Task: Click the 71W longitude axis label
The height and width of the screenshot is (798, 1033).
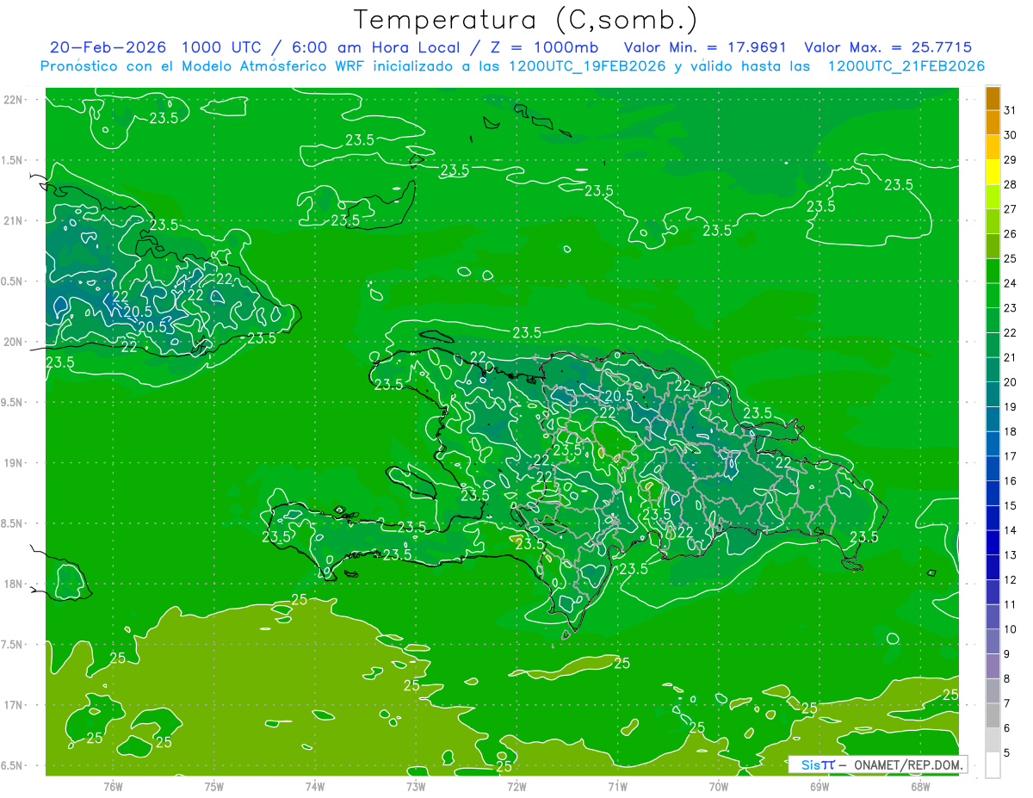Action: pos(617,786)
